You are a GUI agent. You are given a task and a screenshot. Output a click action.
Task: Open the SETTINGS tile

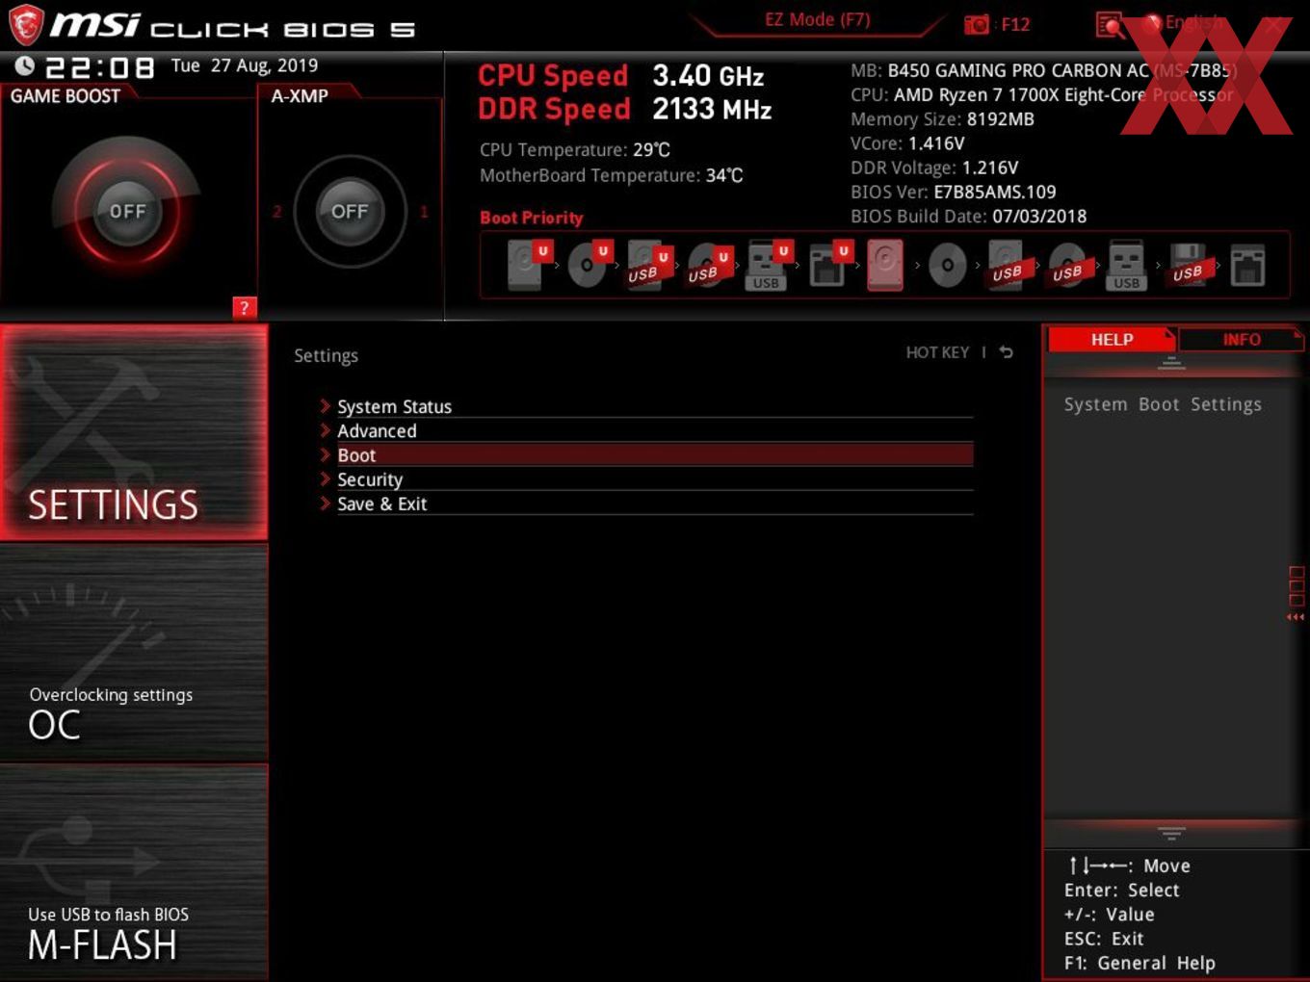pyautogui.click(x=134, y=432)
